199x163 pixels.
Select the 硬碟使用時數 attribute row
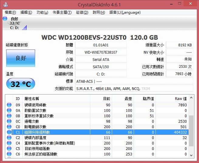coord(97,105)
